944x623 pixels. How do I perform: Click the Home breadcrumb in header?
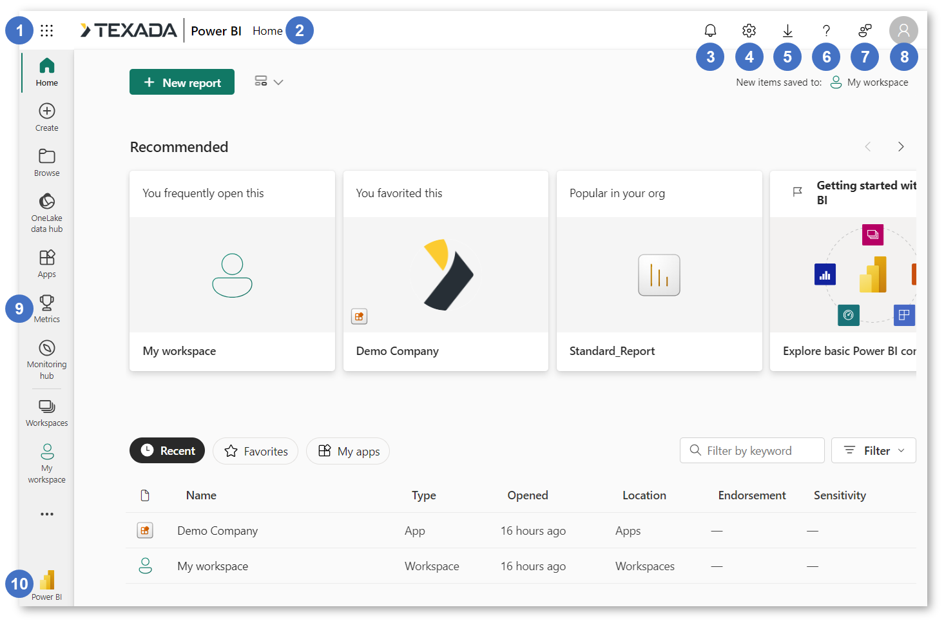(267, 31)
